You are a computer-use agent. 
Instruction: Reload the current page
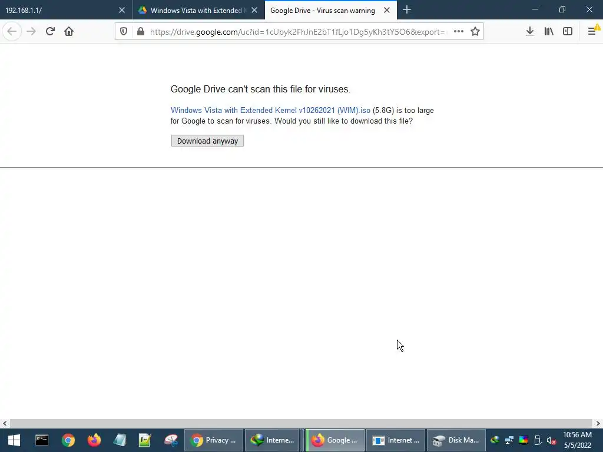[50, 32]
